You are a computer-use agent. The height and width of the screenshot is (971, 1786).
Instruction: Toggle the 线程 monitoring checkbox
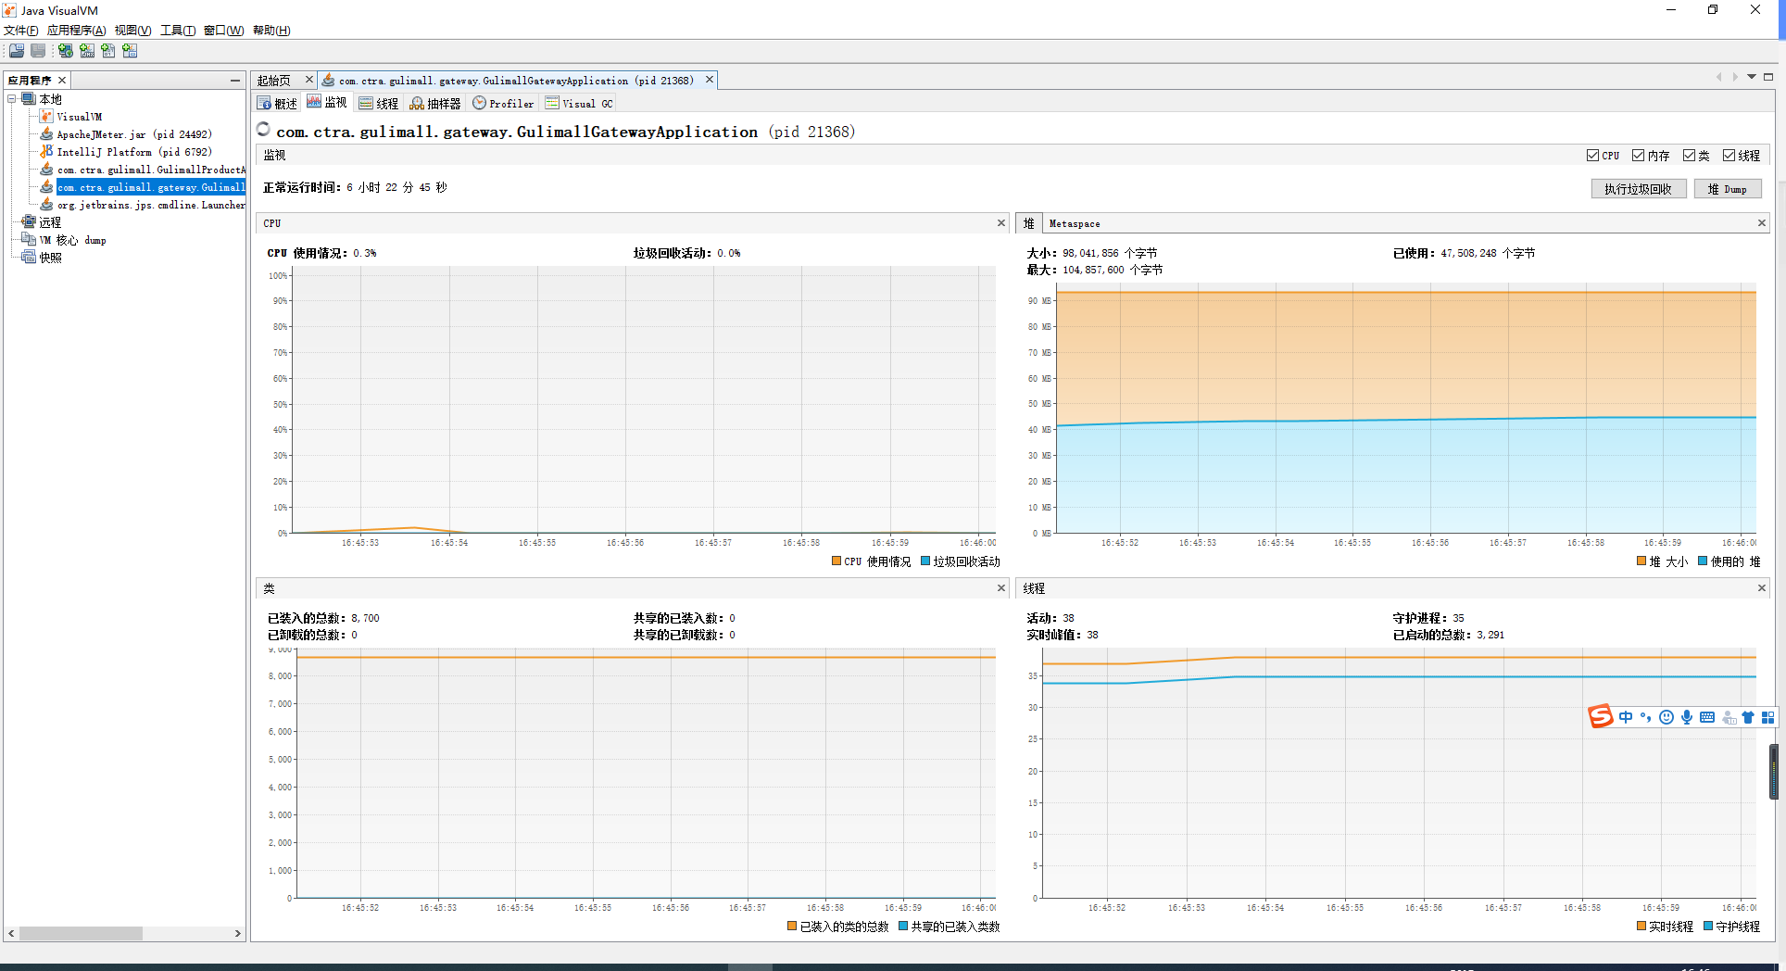[1729, 155]
